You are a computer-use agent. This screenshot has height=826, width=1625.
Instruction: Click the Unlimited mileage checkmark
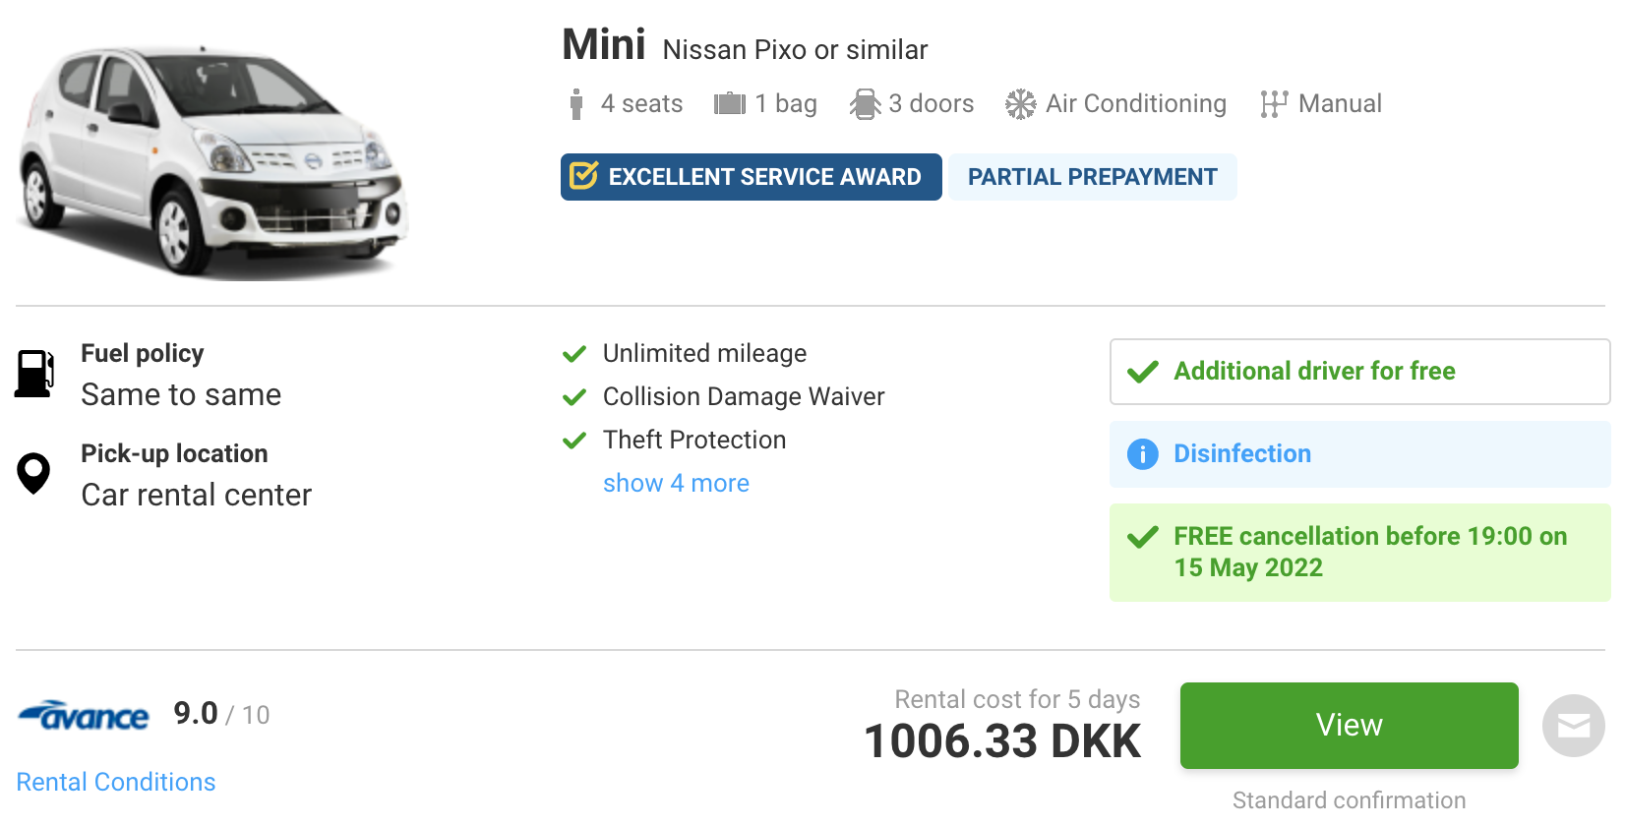(574, 354)
